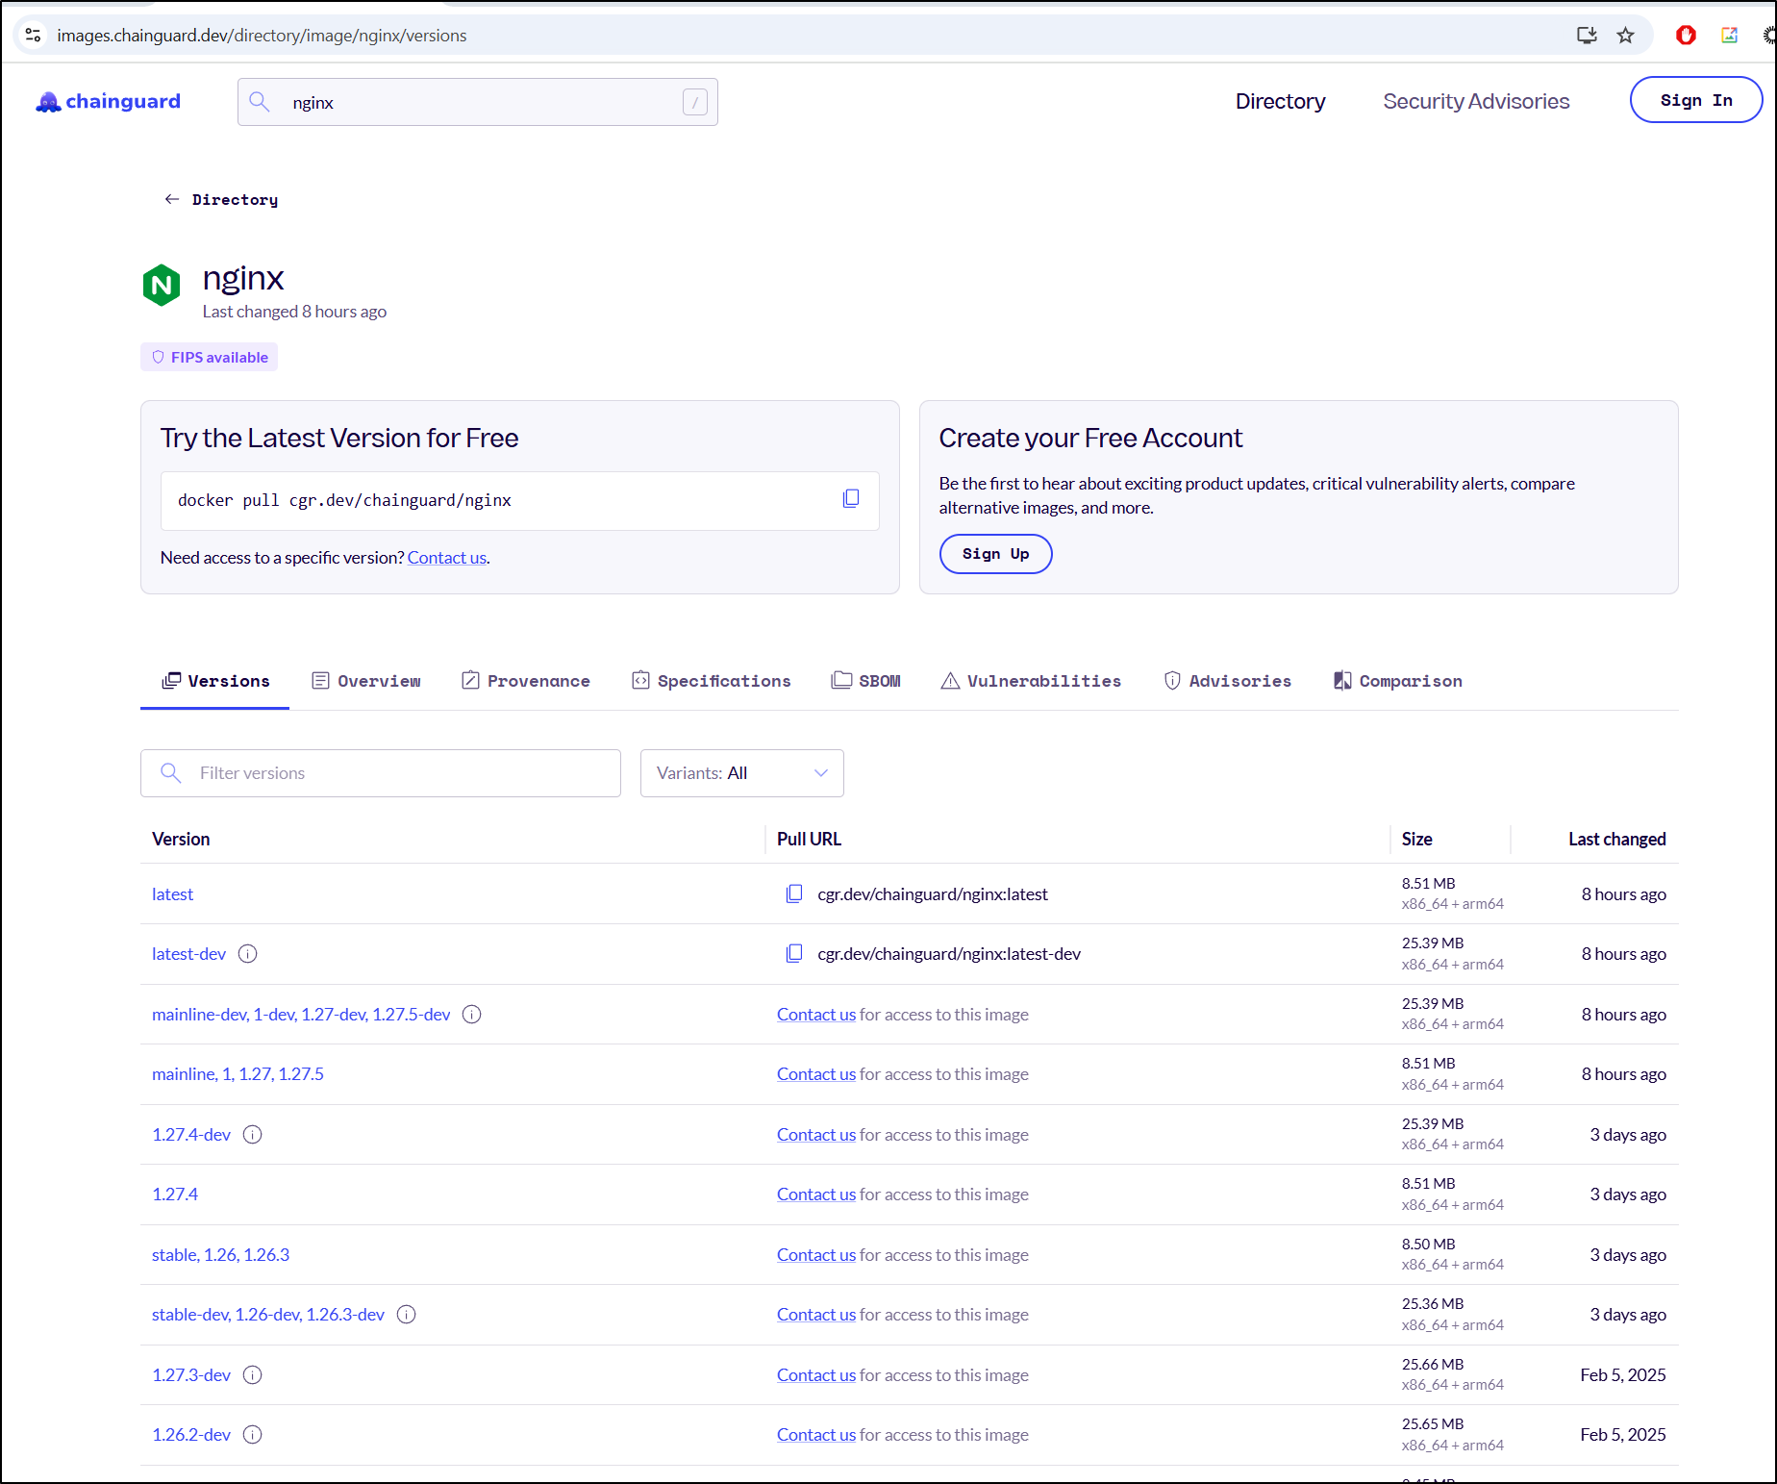The image size is (1777, 1484).
Task: Click the docker pull cgr.dev/chainguard/nginx text
Action: (344, 500)
